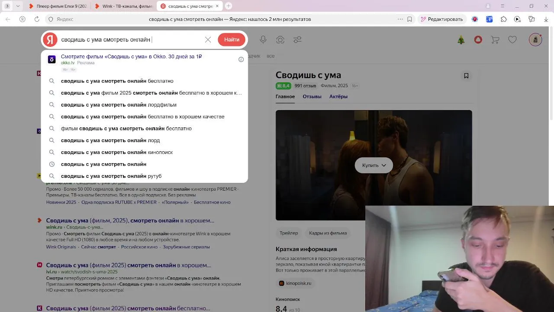Start voice search with microphone icon
This screenshot has height=312, width=554.
(263, 39)
